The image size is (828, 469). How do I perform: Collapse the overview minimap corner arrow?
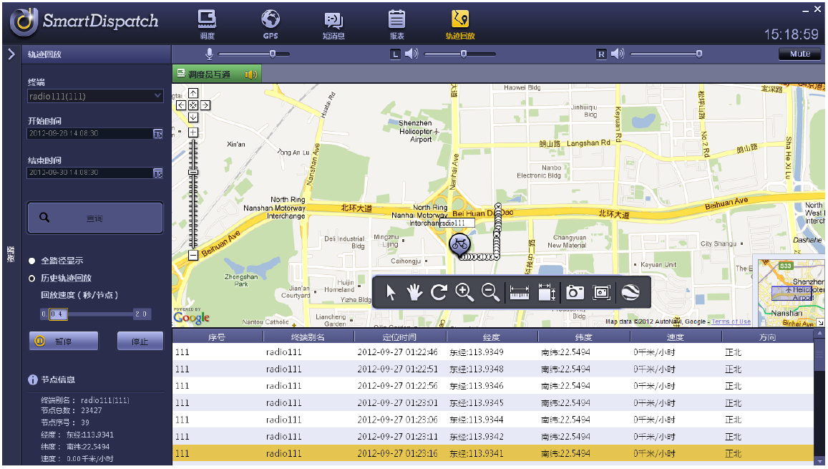[821, 322]
